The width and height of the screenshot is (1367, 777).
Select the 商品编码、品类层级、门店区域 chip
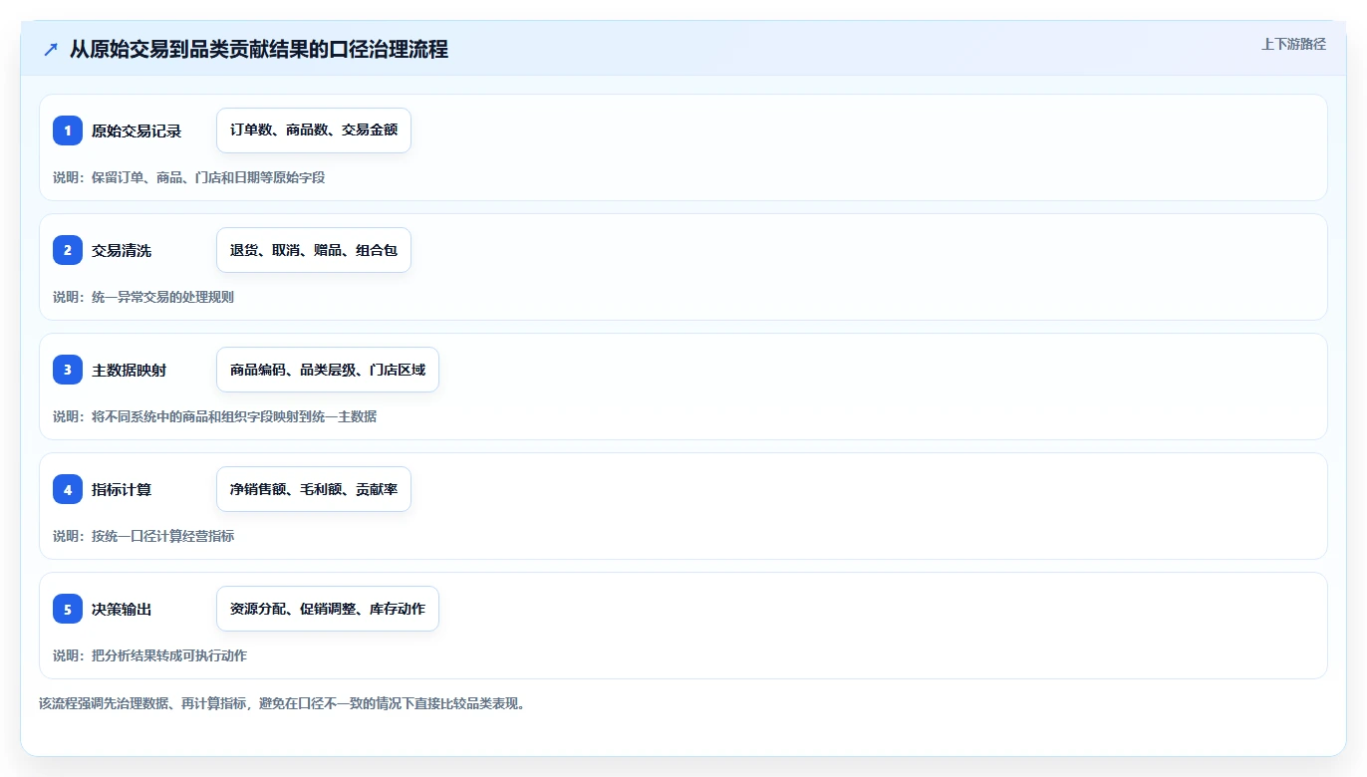click(x=328, y=370)
